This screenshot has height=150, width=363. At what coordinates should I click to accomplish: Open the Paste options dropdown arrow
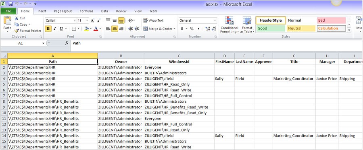tap(7, 32)
